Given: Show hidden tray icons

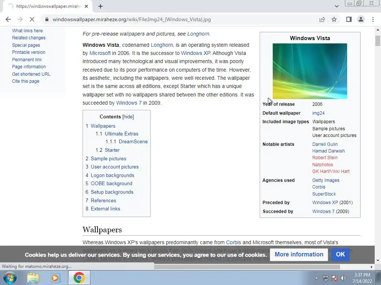Looking at the screenshot, I should (316, 278).
